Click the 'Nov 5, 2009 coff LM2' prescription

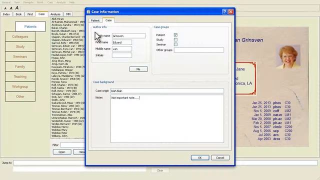pyautogui.click(x=272, y=111)
